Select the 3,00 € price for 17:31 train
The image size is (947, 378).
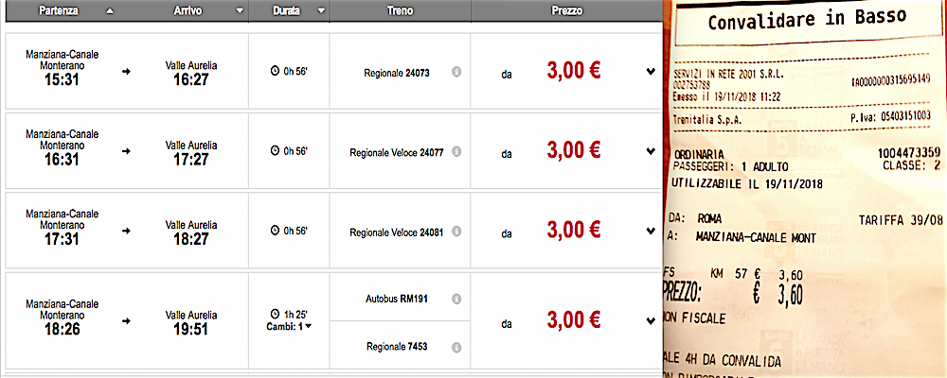[x=574, y=231]
